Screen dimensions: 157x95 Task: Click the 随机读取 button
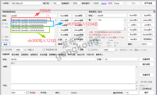[x=146, y=64]
